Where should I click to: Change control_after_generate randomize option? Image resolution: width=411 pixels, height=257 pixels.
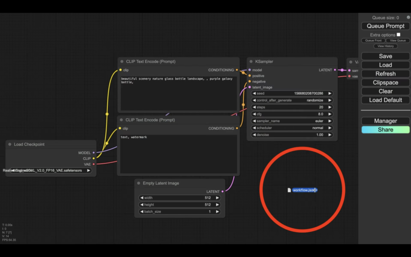[x=292, y=100]
